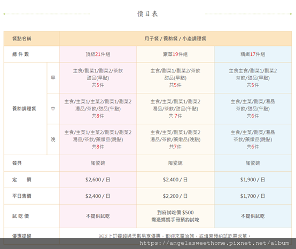Viewport: 296px width, 249px height.
Task: Click the ※以上訂餐超過天數另享優惠 note
Action: tap(175, 236)
